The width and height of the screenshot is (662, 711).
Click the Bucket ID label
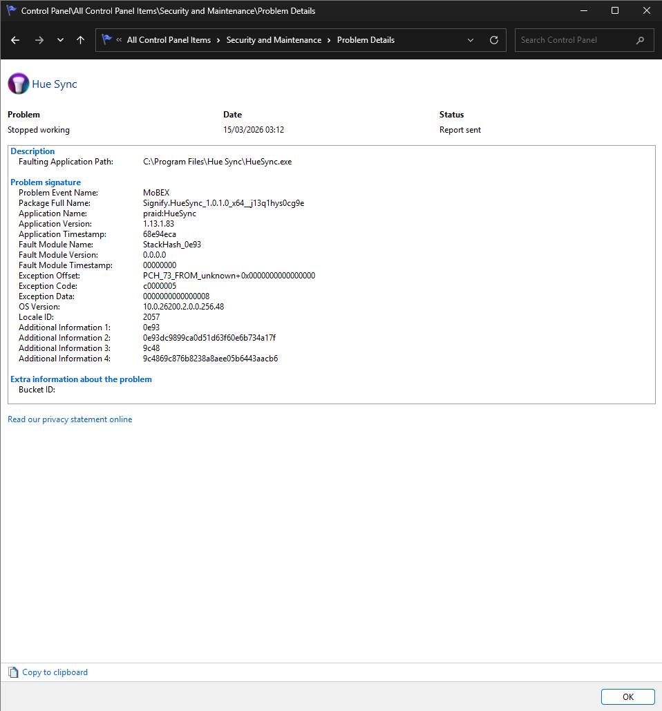pos(37,390)
